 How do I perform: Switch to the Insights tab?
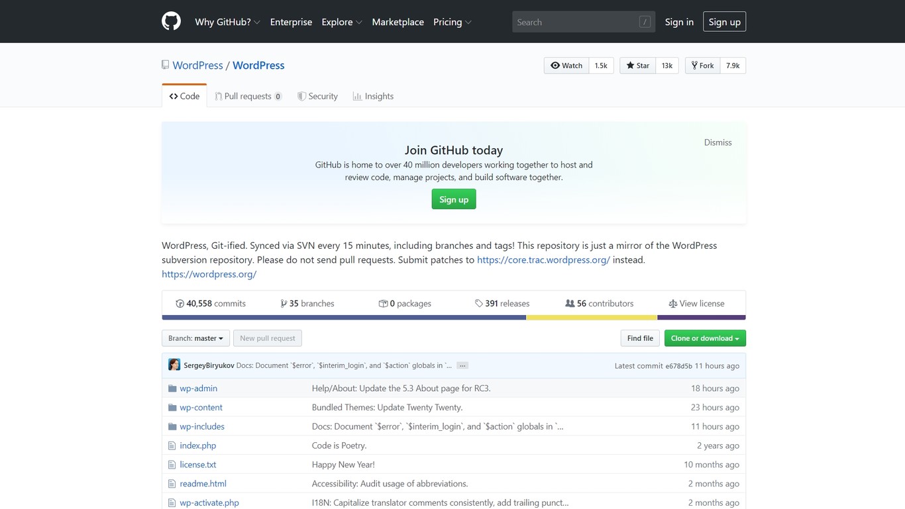coord(373,96)
